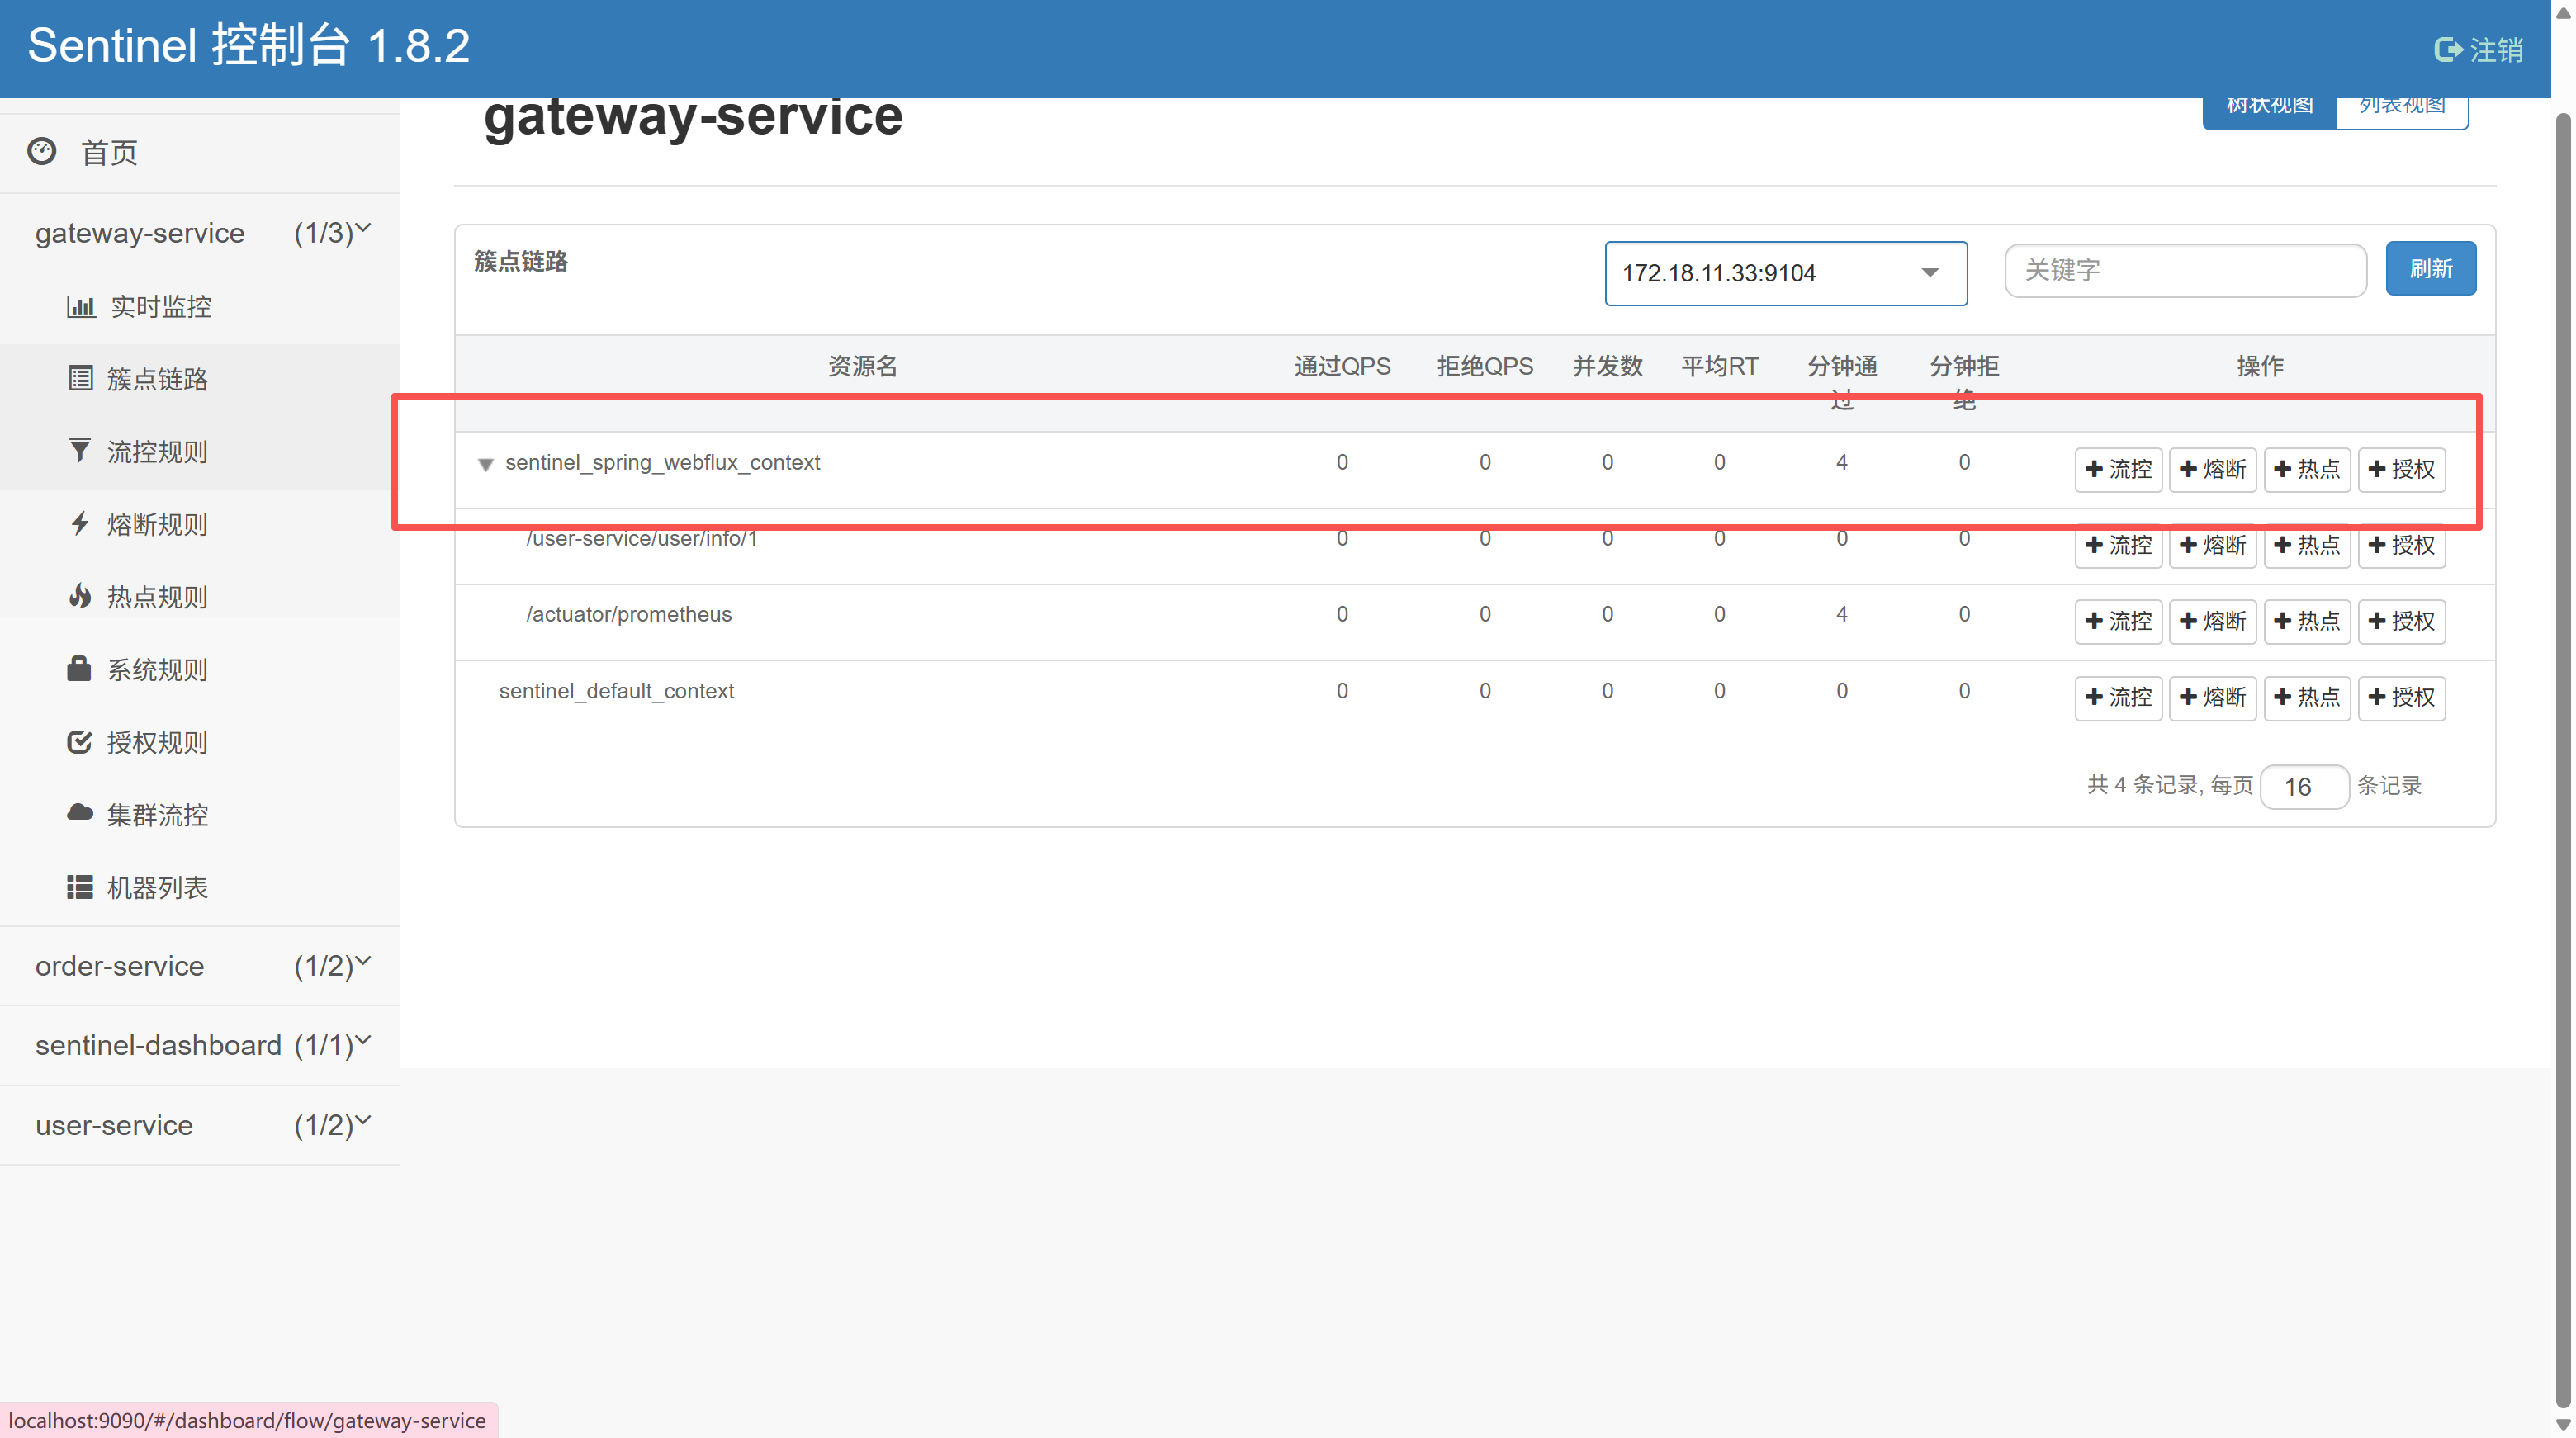Click the 资源名 column header
2576x1438 pixels.
[x=862, y=366]
